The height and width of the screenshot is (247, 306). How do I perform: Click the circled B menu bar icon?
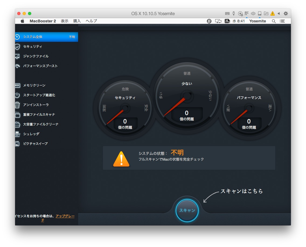[x=209, y=21]
